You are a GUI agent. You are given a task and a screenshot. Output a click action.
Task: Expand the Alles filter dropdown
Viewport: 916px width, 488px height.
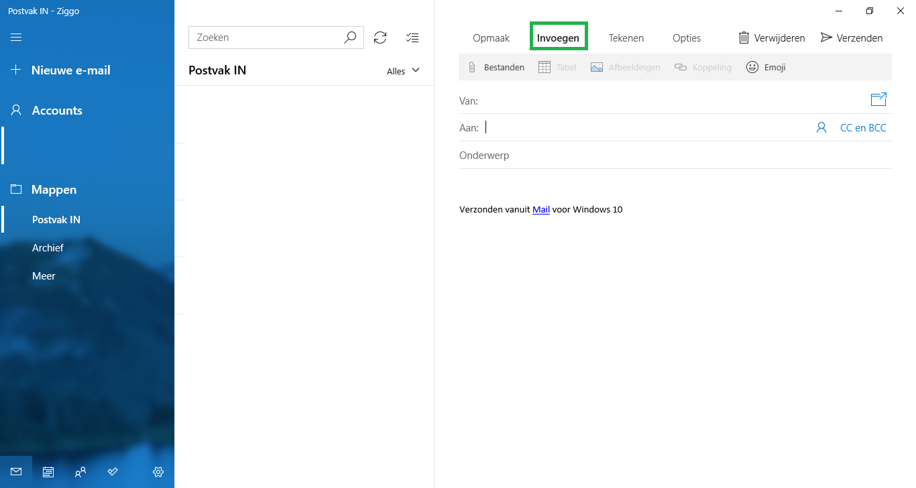coord(403,71)
